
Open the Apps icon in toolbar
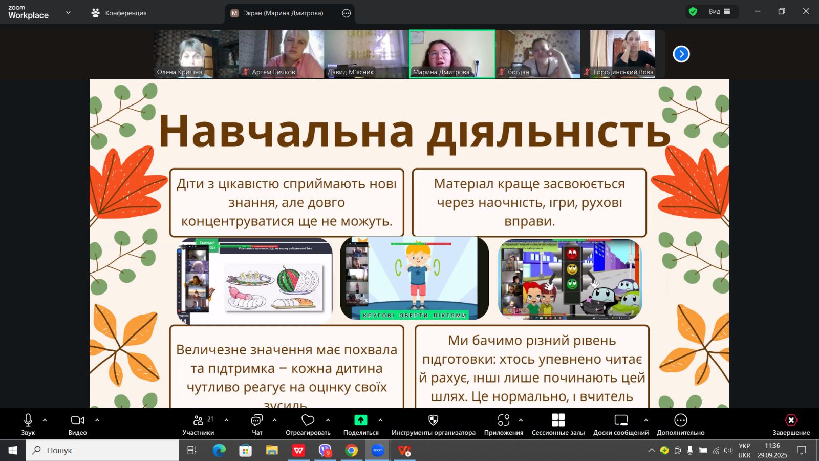[504, 420]
